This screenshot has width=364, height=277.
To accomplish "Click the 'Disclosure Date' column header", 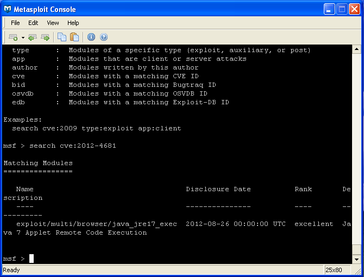I will point(218,189).
